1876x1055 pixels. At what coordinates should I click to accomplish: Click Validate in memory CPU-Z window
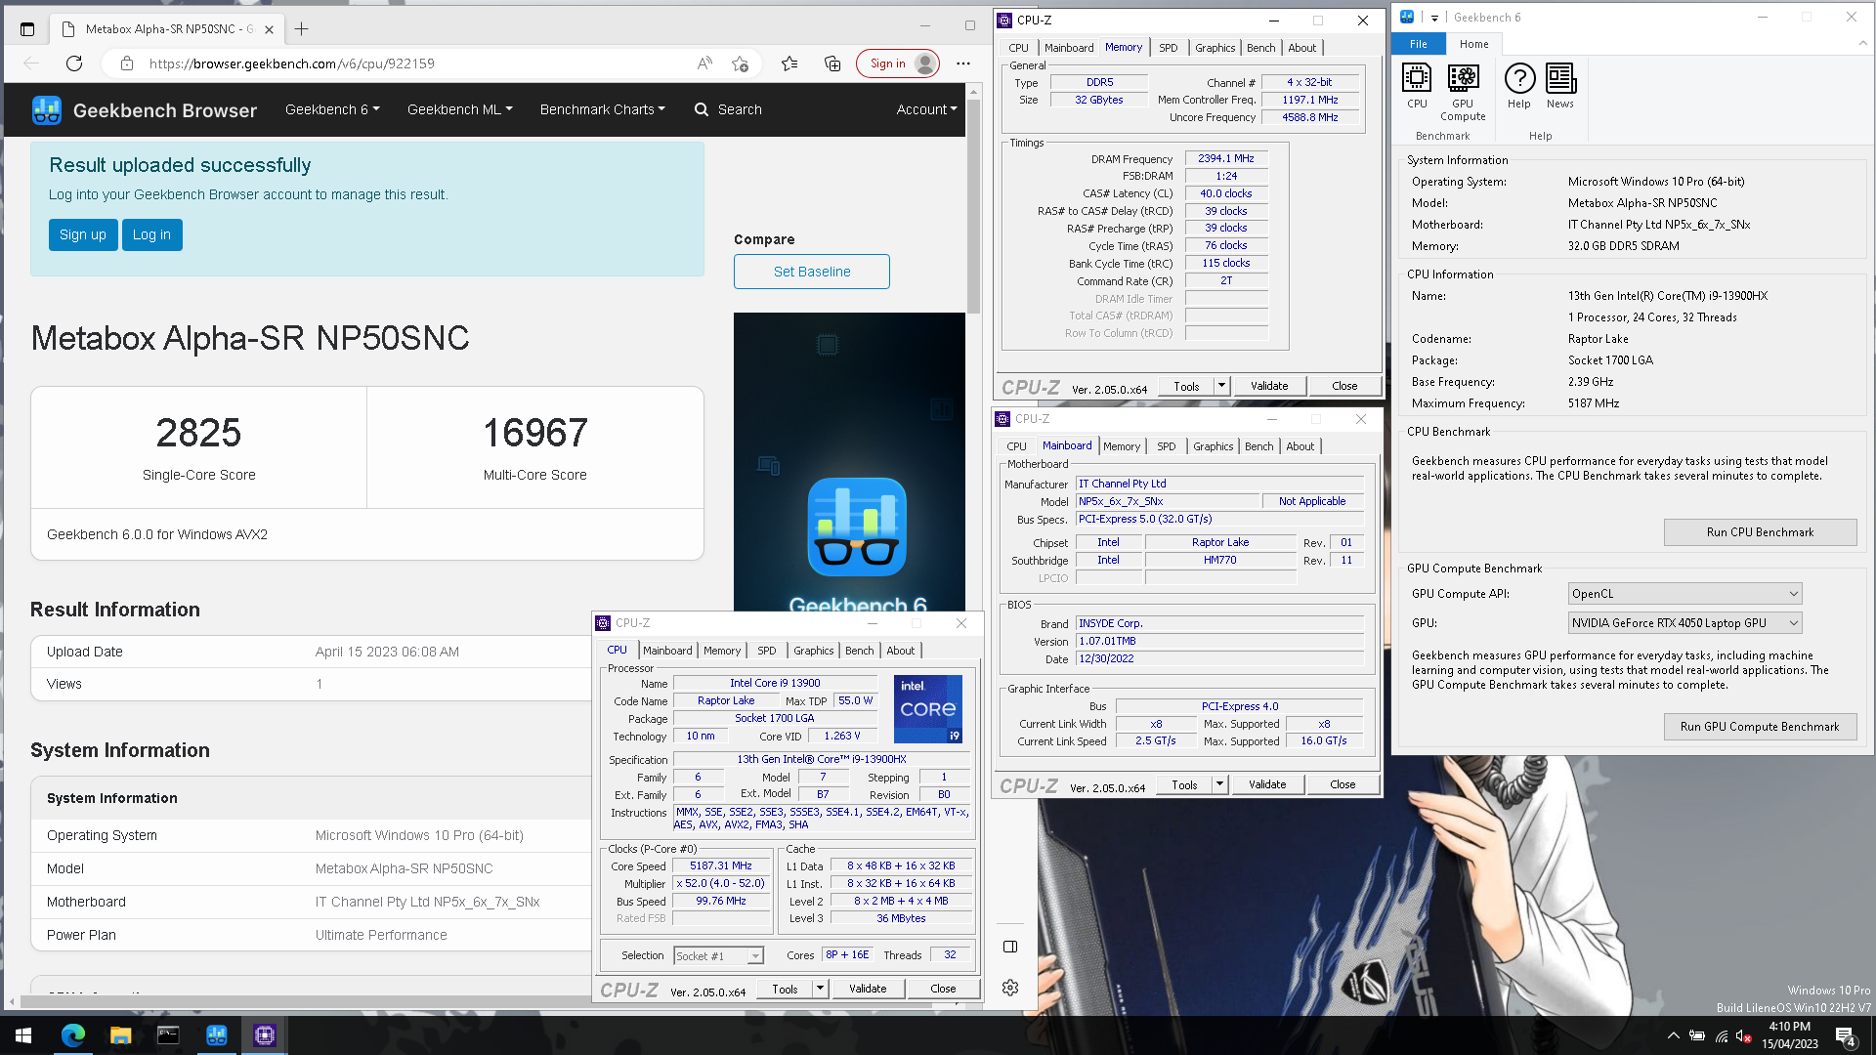tap(1269, 386)
